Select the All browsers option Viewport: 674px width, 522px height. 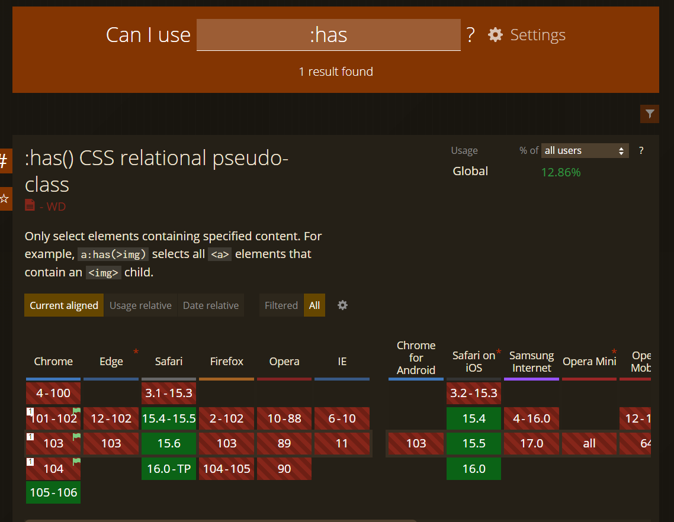(x=314, y=305)
